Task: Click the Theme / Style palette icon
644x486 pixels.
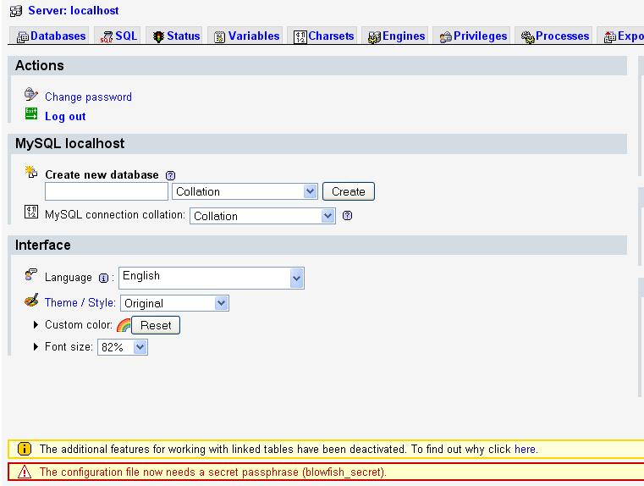Action: [31, 301]
